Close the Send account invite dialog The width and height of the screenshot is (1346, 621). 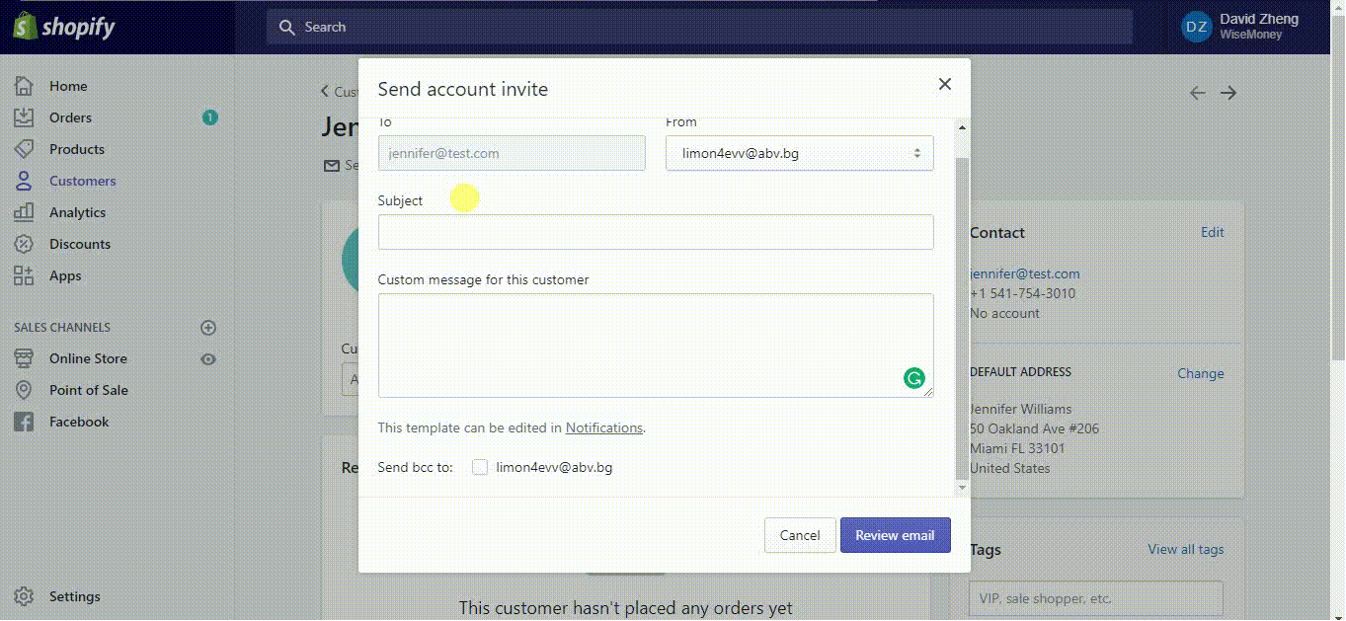[x=945, y=84]
